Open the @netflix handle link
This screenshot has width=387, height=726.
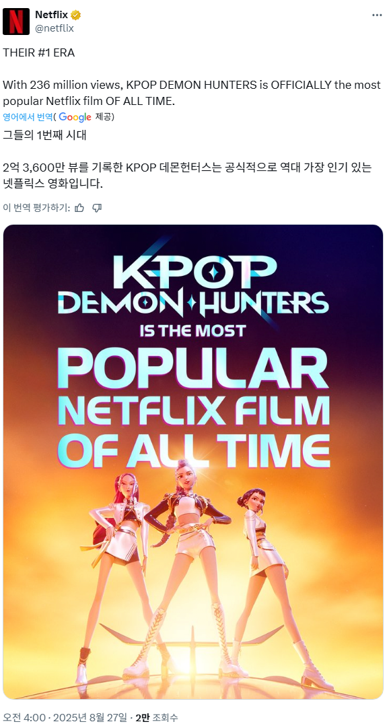coord(54,28)
